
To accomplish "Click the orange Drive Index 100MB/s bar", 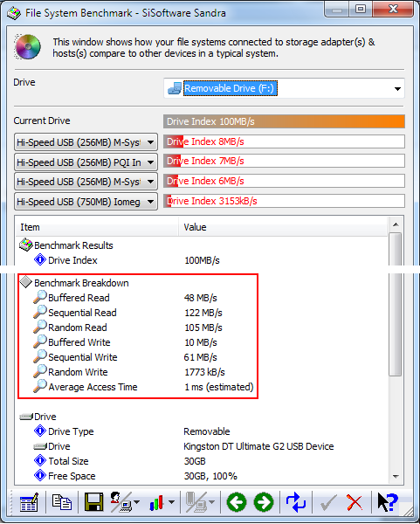I will (x=284, y=121).
